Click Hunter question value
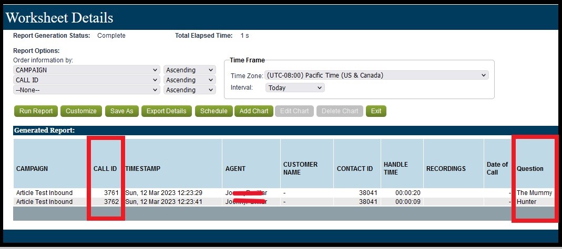 (527, 202)
